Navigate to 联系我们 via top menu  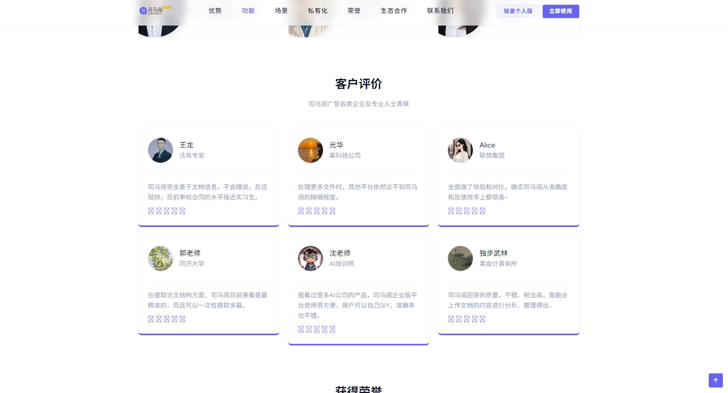(440, 11)
